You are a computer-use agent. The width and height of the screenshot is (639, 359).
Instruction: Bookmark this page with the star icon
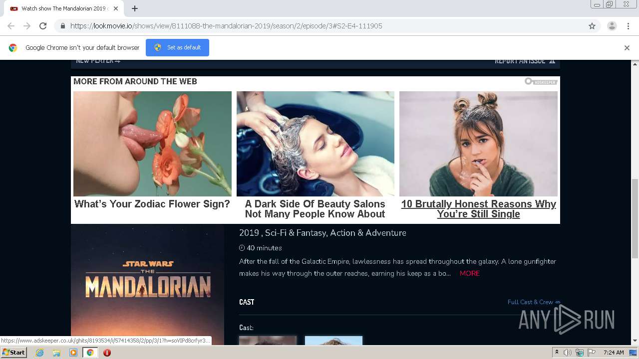click(592, 26)
